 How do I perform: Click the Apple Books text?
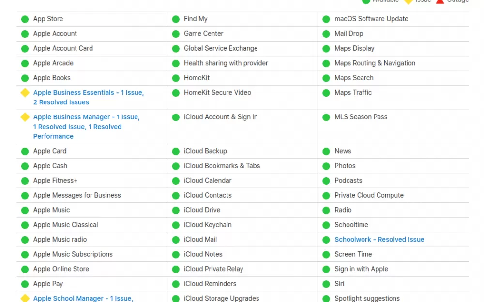(52, 78)
